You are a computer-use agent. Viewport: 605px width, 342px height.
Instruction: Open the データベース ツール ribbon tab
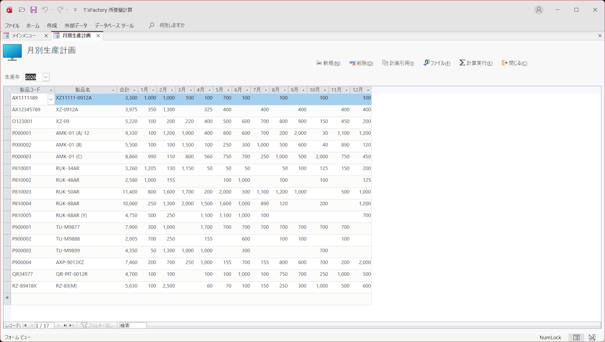114,26
